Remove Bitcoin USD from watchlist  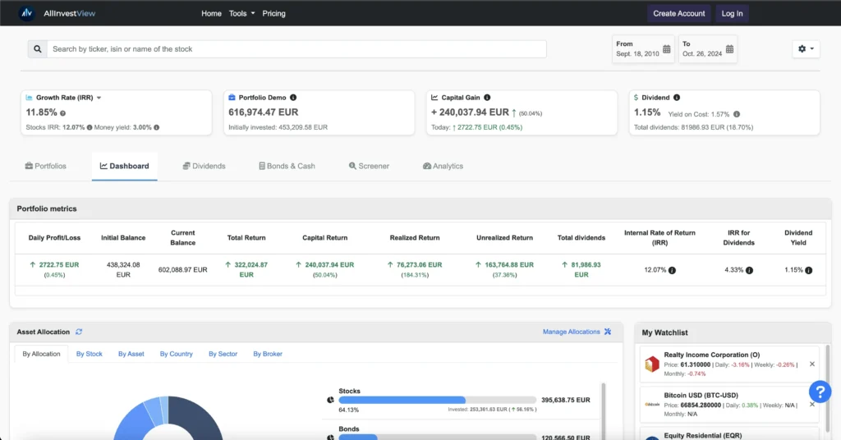point(812,404)
